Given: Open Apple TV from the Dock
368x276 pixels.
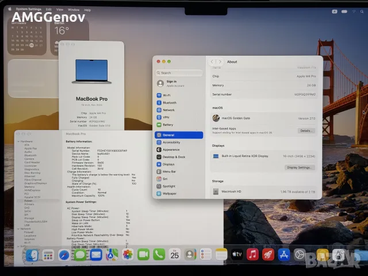Looking at the screenshot, I should click(x=237, y=254).
